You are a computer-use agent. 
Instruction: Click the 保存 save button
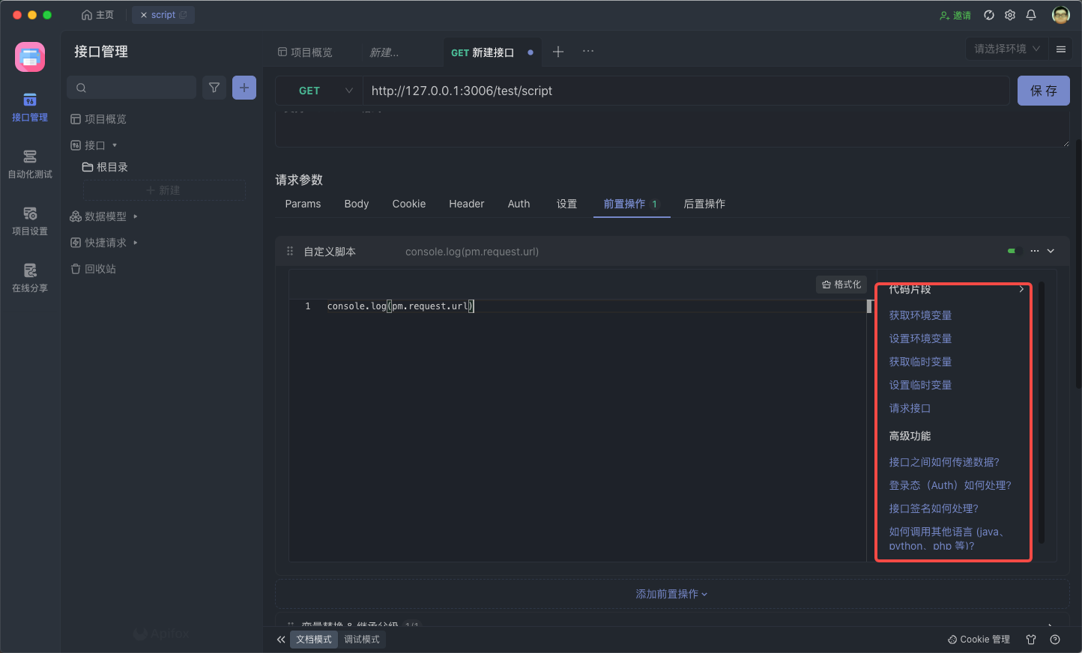[x=1043, y=90]
